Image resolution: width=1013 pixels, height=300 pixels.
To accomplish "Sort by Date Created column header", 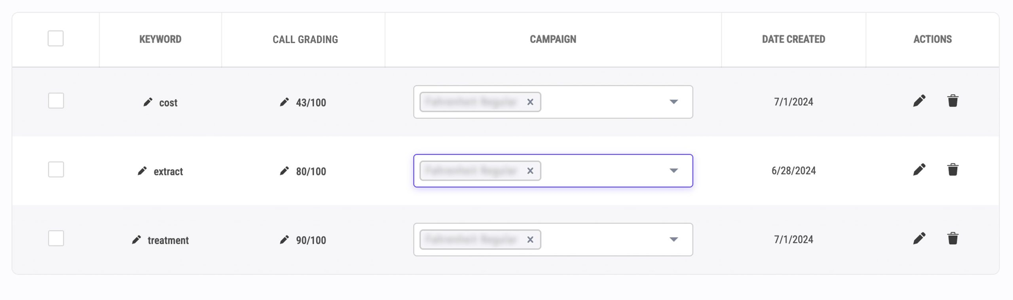I will (793, 39).
